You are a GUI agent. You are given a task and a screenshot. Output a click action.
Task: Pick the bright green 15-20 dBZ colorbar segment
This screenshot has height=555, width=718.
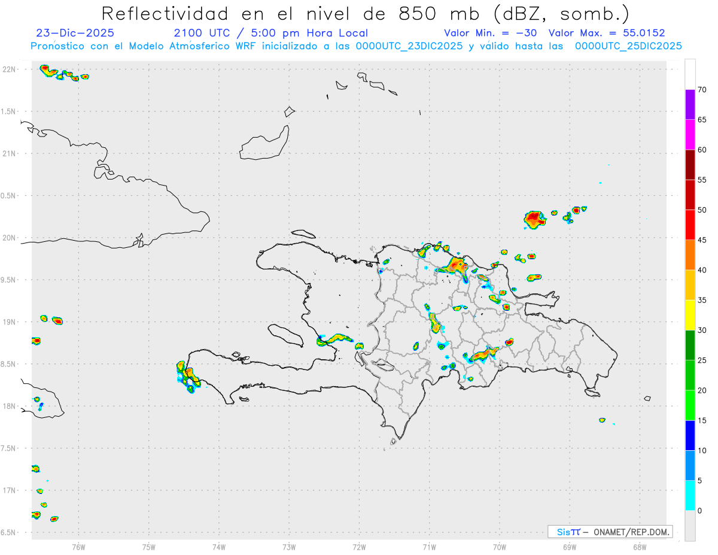coord(690,405)
